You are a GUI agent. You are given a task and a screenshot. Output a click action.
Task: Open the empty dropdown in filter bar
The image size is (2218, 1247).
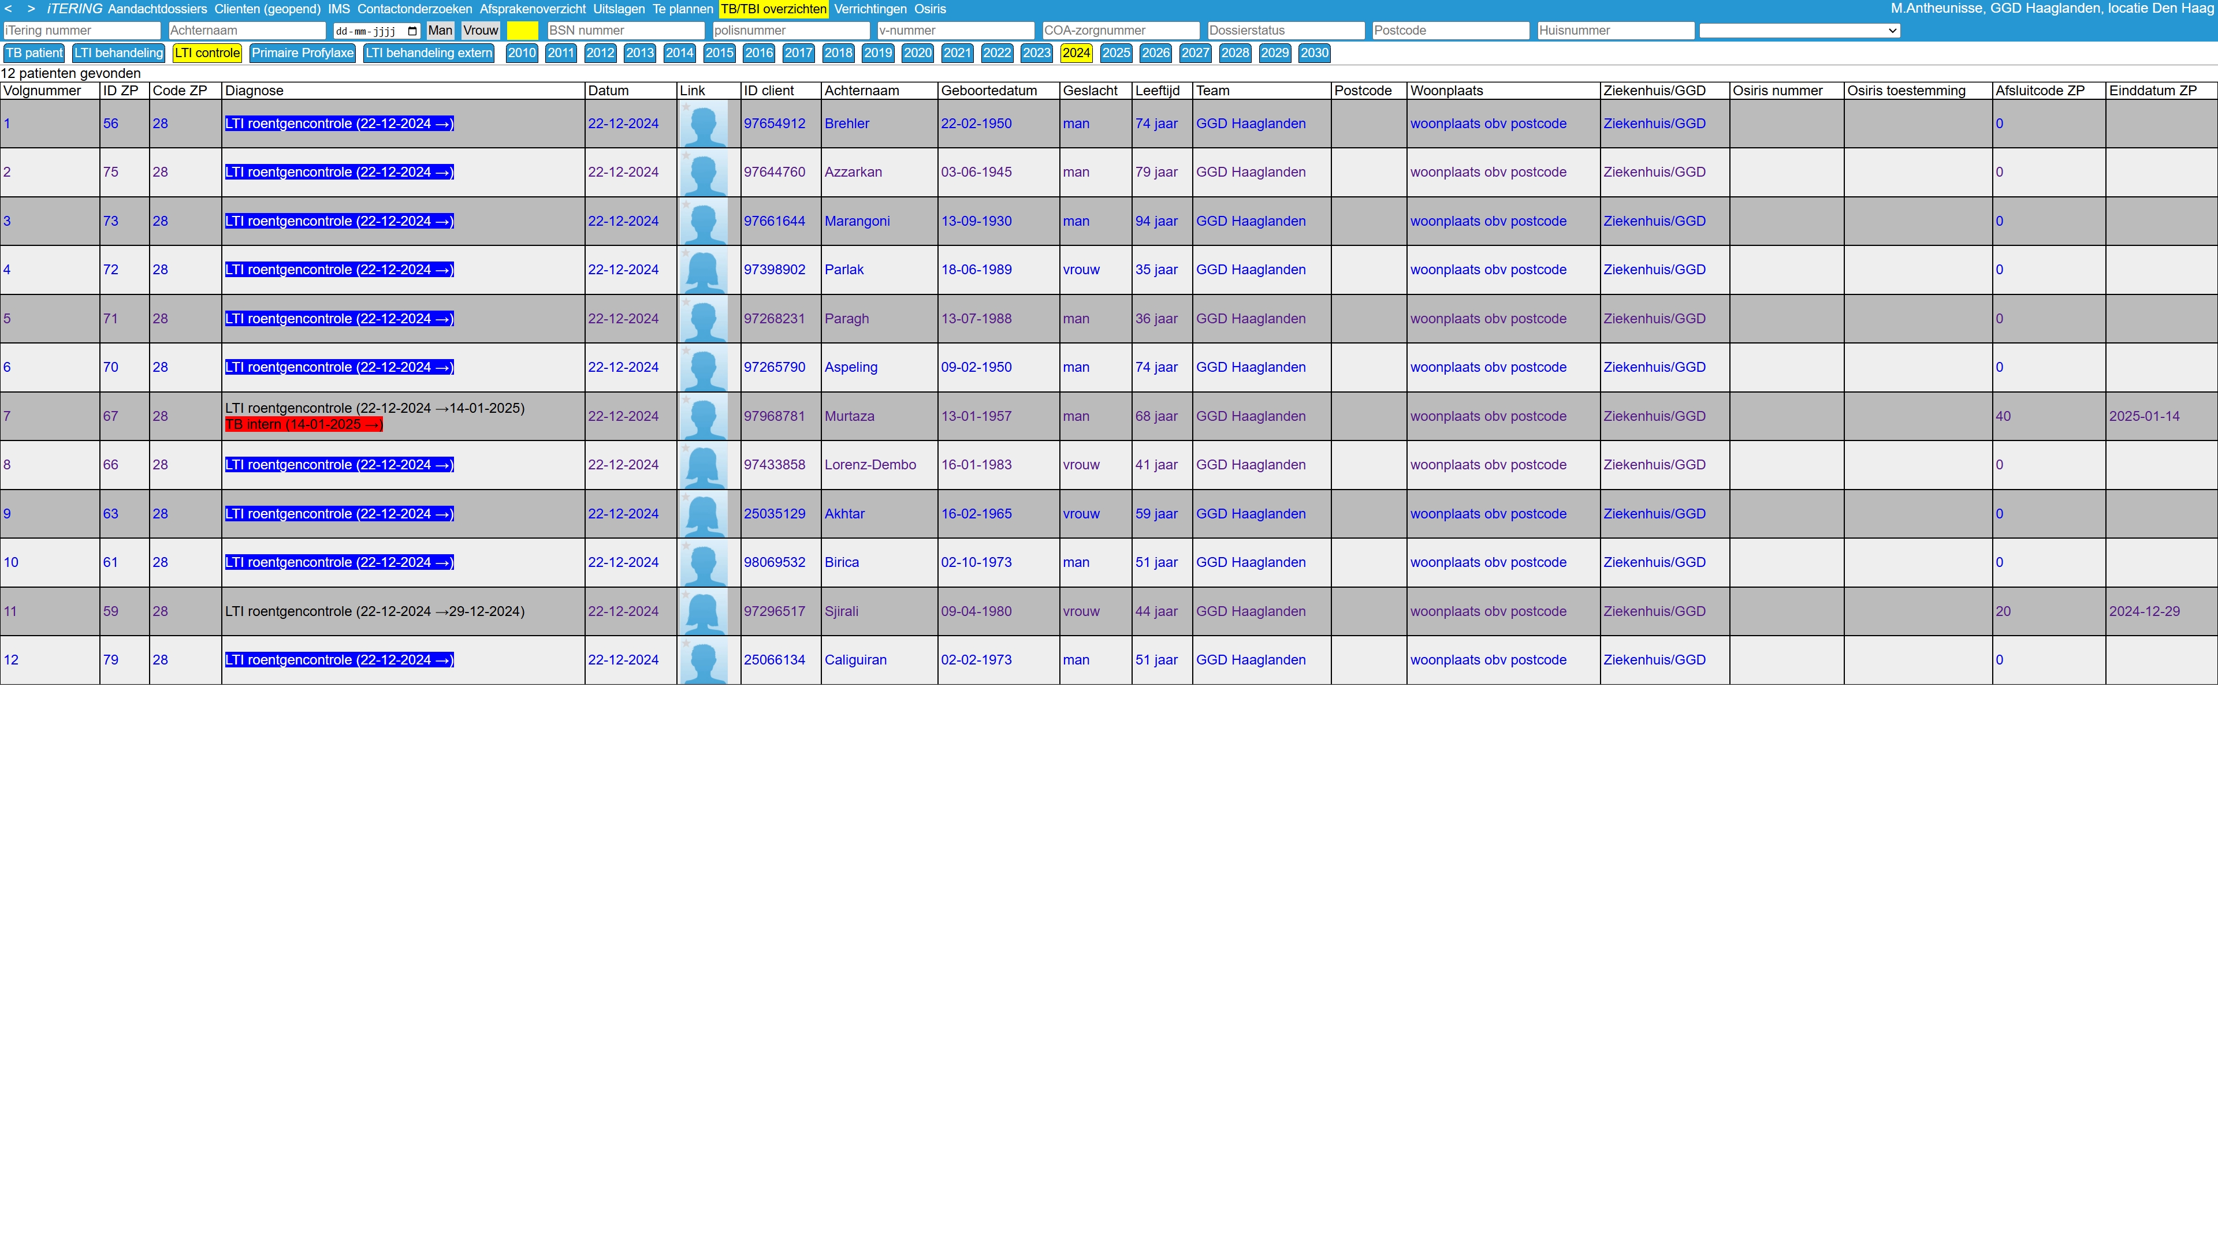[x=1799, y=30]
